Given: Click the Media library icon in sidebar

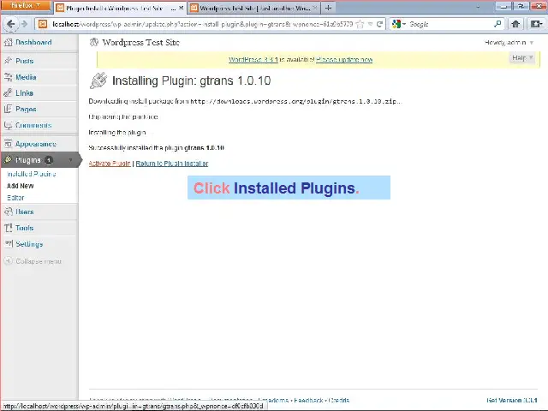Looking at the screenshot, I should (8, 77).
